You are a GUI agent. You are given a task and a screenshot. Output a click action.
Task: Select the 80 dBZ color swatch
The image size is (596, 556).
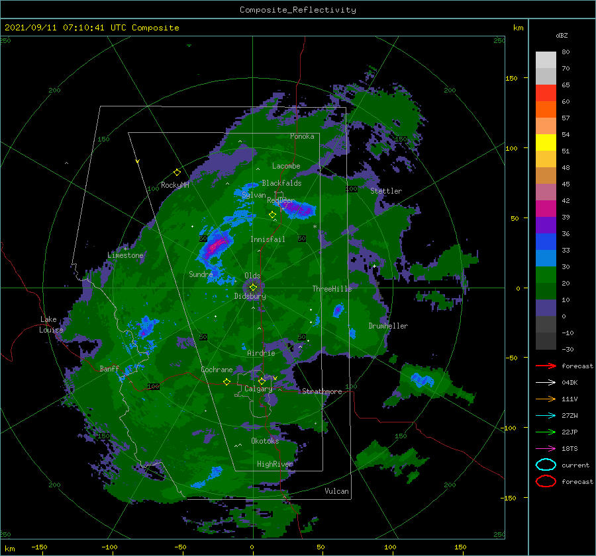[x=546, y=60]
